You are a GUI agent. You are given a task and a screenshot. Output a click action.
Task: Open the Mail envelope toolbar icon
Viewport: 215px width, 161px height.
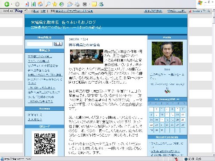tap(70, 4)
